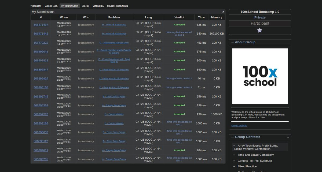Open the Status tab
This screenshot has height=172, width=322.
(85, 6)
